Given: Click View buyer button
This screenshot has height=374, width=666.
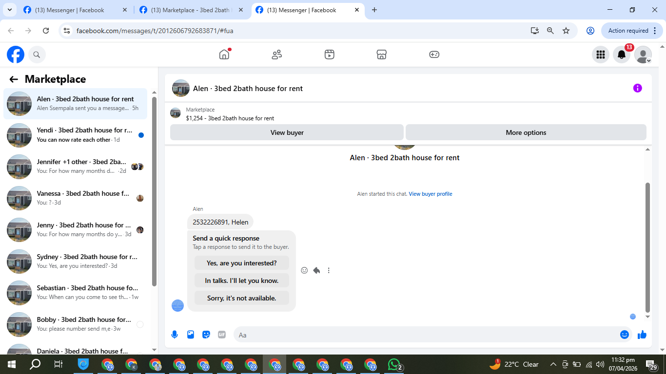Looking at the screenshot, I should click(287, 132).
